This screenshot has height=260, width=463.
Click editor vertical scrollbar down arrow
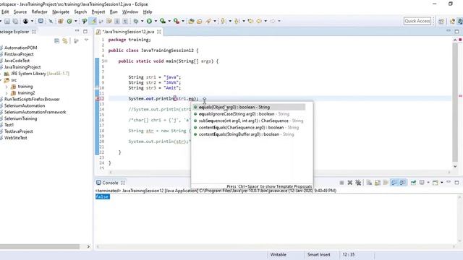click(455, 167)
